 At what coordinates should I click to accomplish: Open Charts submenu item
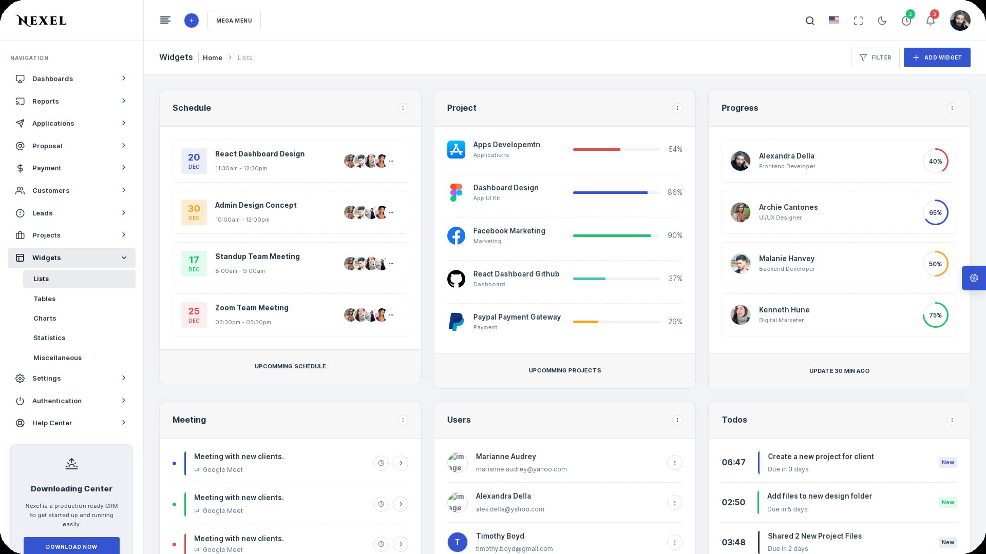click(x=45, y=318)
